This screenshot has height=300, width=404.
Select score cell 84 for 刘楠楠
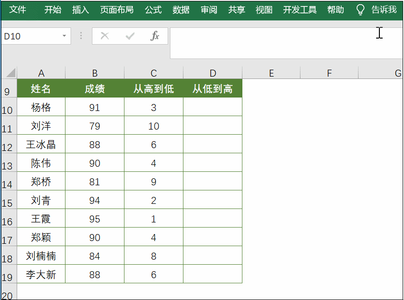click(x=95, y=255)
